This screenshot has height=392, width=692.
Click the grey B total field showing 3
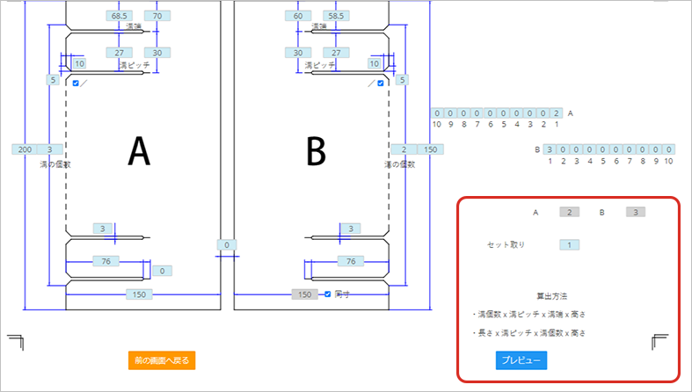click(x=636, y=212)
